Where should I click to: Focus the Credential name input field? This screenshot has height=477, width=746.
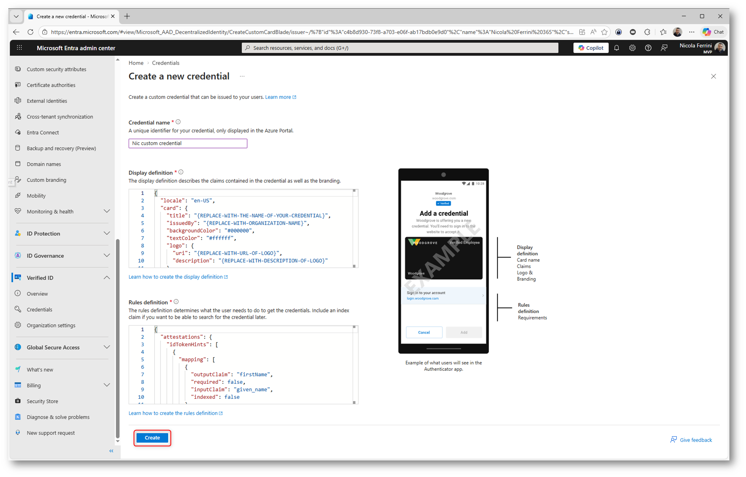tap(188, 143)
